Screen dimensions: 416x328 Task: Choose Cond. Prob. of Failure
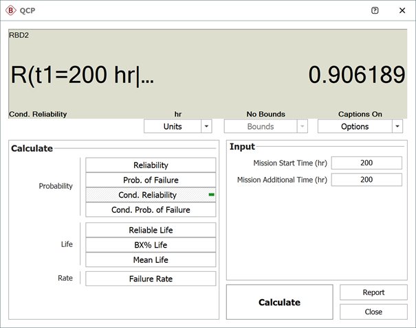coord(151,210)
